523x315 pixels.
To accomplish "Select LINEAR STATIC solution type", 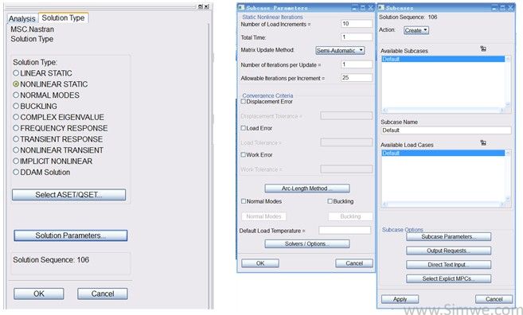I will (42, 73).
